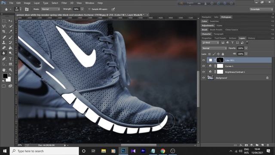Enable Sample All Layers checkbox

[89, 9]
